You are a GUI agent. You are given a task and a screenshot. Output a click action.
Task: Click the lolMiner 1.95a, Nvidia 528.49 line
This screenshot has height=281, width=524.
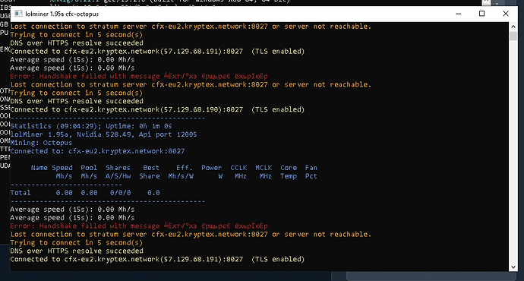click(103, 134)
